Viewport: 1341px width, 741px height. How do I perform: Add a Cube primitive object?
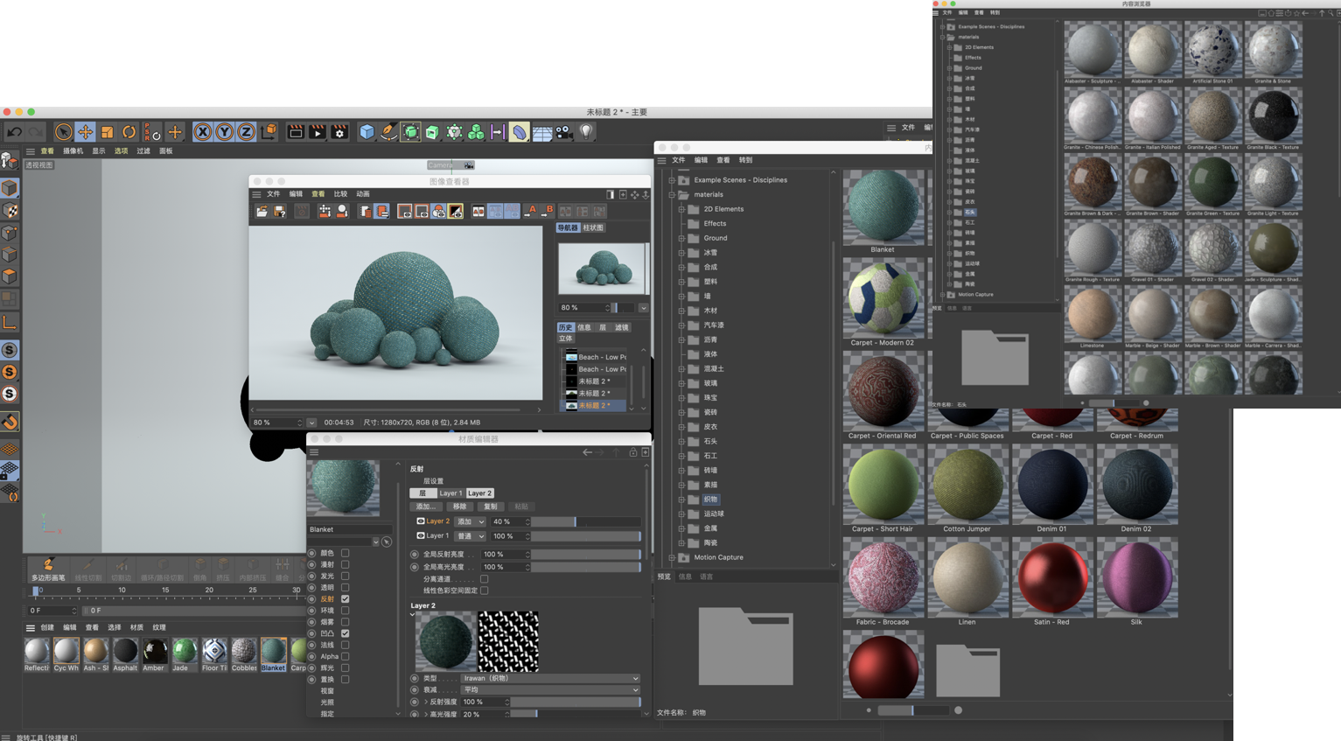pos(367,132)
